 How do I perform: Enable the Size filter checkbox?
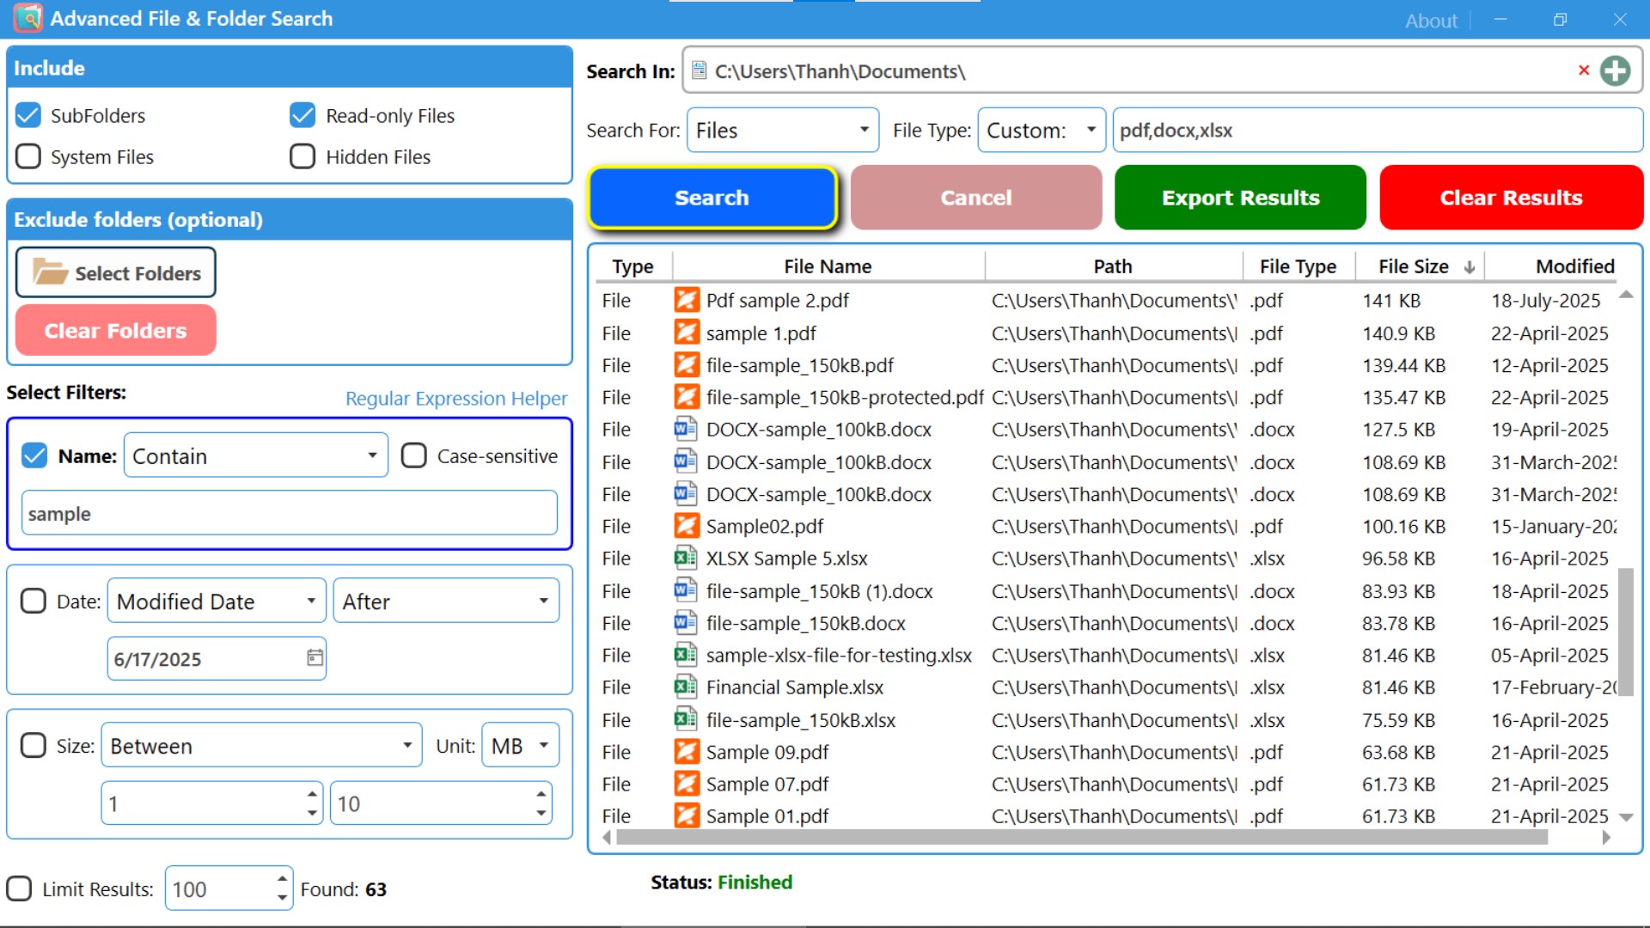click(x=34, y=745)
